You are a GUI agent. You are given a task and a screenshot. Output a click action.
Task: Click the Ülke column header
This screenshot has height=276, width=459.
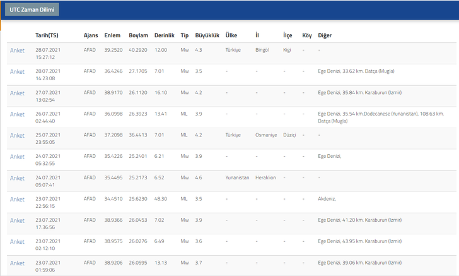tap(231, 35)
